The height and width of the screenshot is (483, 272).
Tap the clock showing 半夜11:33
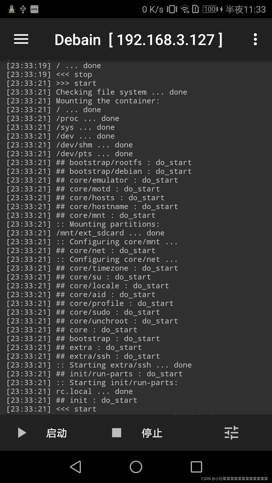click(246, 9)
